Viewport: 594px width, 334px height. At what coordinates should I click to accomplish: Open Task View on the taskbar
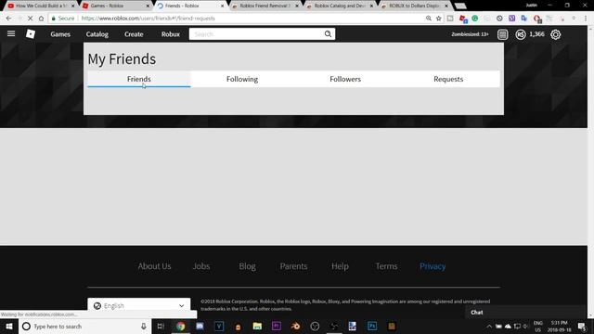tap(161, 326)
